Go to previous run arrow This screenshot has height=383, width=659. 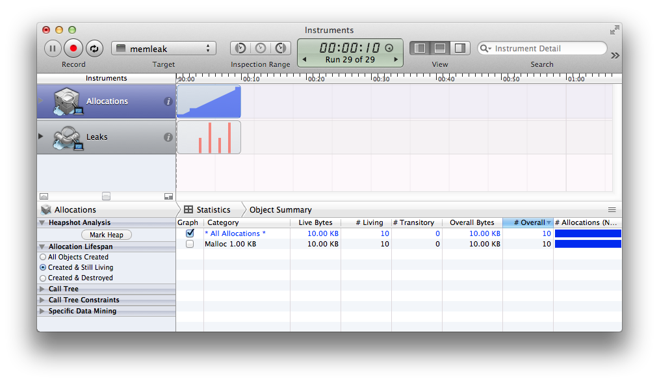(304, 60)
